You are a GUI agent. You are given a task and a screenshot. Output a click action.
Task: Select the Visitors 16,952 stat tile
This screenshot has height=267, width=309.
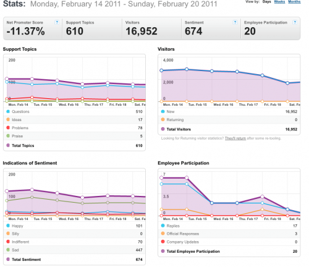coord(151,28)
